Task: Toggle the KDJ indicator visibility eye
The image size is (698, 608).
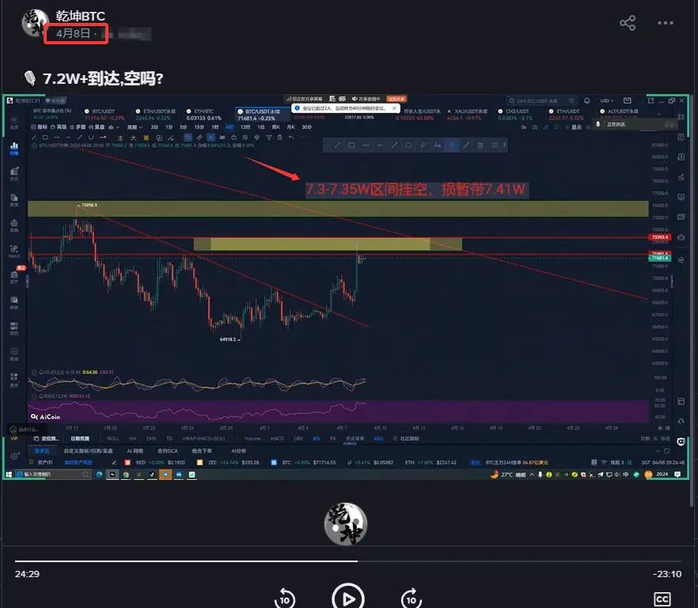Action: point(34,372)
